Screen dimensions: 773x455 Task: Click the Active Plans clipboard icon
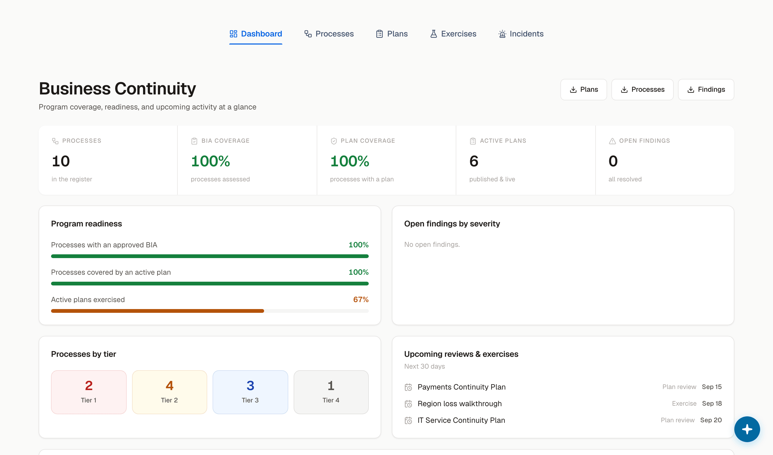[x=473, y=141]
